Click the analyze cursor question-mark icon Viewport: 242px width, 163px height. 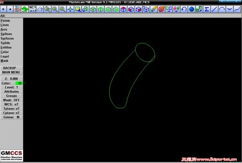(x=40, y=9)
